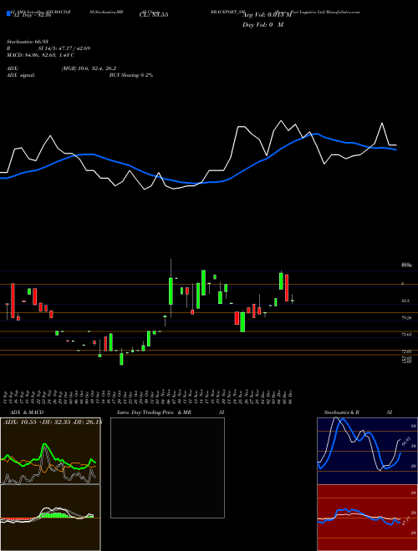Click the BUY Slowing @ 2% signal text
Viewport: 418px width, 551px height.
(x=131, y=75)
